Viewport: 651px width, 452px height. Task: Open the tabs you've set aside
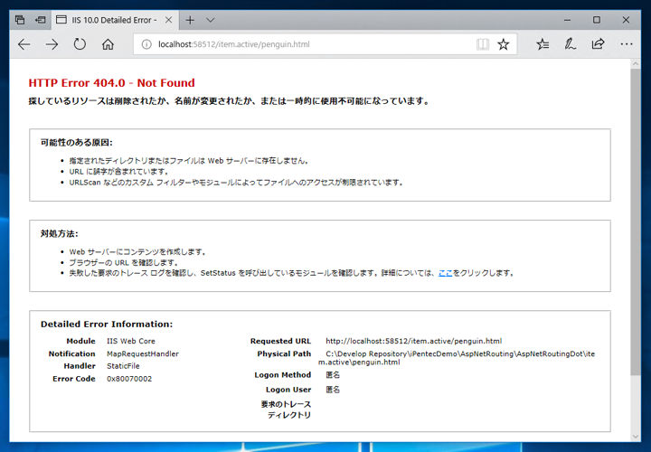click(x=20, y=20)
